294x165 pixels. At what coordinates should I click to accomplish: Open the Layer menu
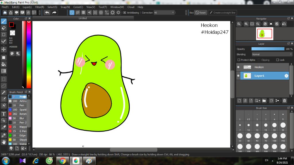[27, 7]
